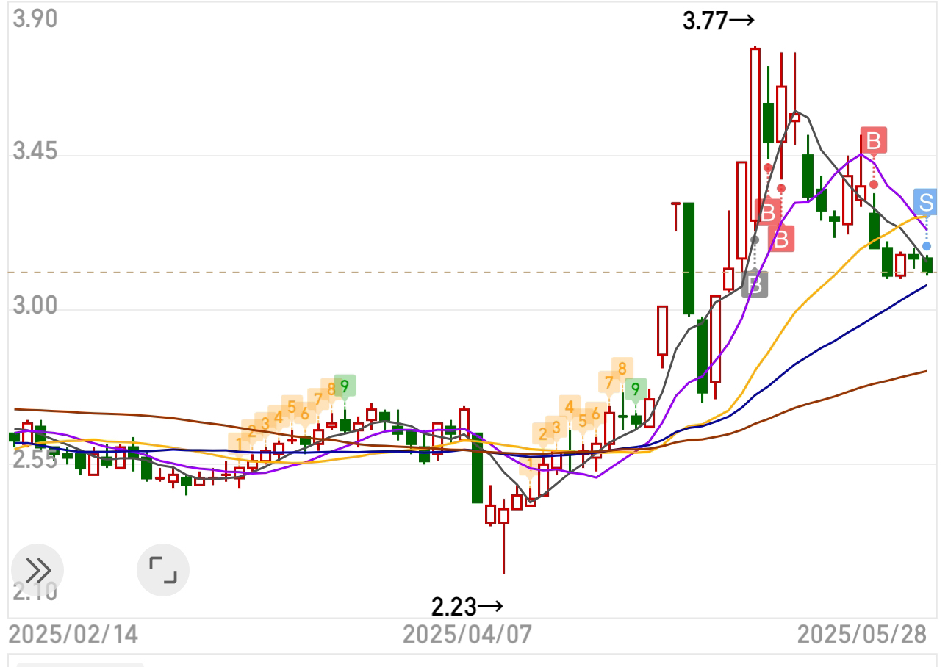Tap the orange 8 marker in the first count sequence
The width and height of the screenshot is (948, 667).
[x=331, y=389]
